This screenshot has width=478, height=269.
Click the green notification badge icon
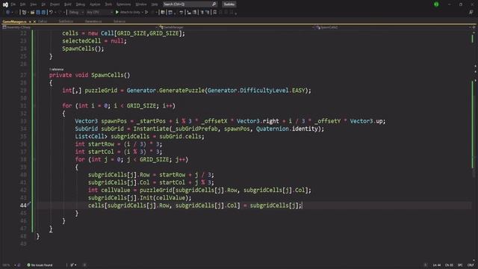(436, 4)
